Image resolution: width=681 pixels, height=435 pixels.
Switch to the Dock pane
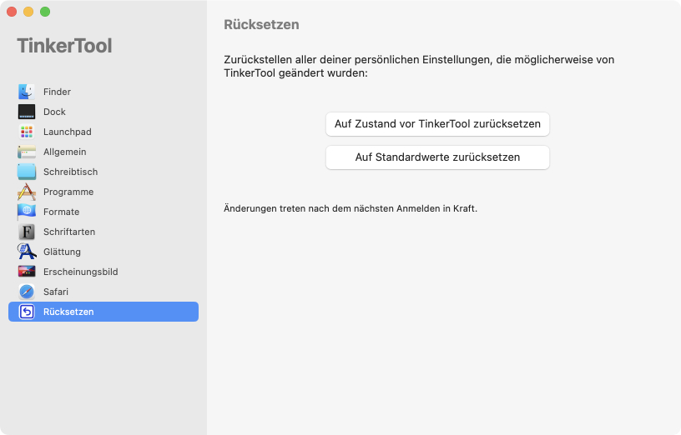[103, 112]
